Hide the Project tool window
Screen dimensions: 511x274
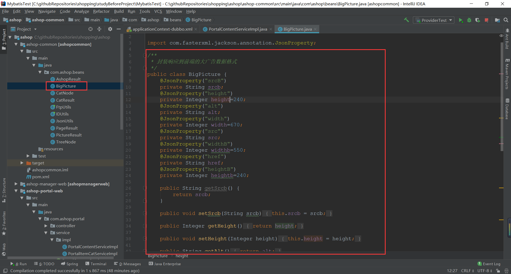tap(119, 29)
